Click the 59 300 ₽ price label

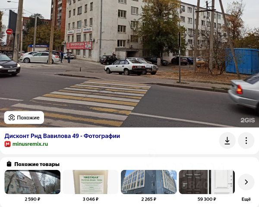coord(207,199)
